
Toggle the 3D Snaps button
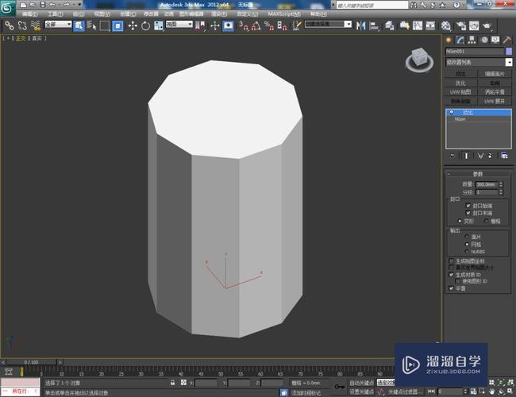[244, 25]
